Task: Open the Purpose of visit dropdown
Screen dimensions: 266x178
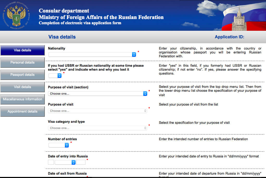Action: pyautogui.click(x=97, y=111)
